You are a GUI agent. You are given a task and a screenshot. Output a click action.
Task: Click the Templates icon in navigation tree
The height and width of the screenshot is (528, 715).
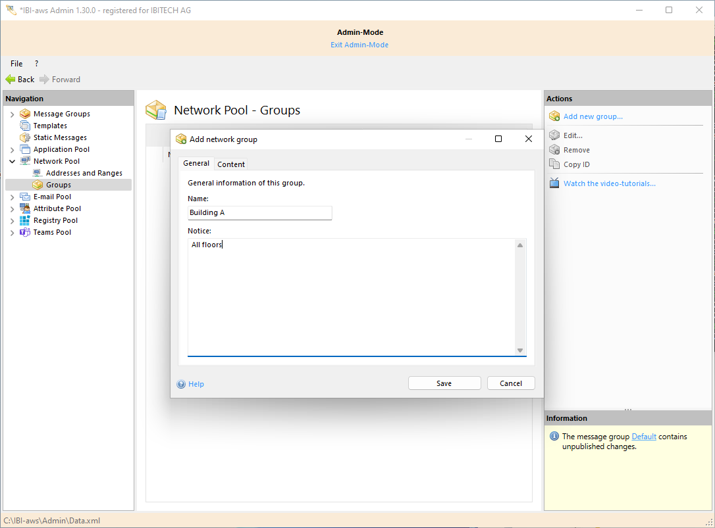[x=25, y=126]
